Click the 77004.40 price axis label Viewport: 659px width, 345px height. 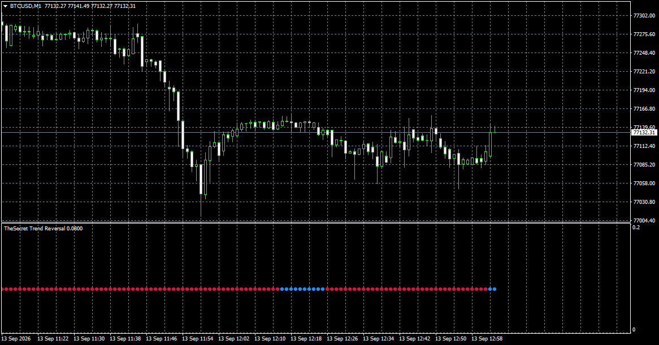tap(644, 220)
